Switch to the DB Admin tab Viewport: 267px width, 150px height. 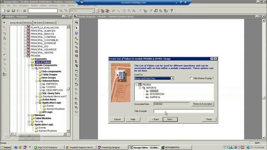(x=38, y=22)
